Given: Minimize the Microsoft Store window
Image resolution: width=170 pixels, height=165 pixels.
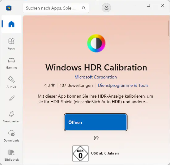Looking at the screenshot, I should [134, 5].
